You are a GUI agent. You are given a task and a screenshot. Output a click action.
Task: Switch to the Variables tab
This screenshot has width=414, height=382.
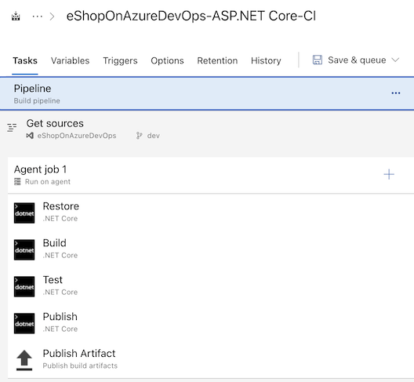point(71,60)
